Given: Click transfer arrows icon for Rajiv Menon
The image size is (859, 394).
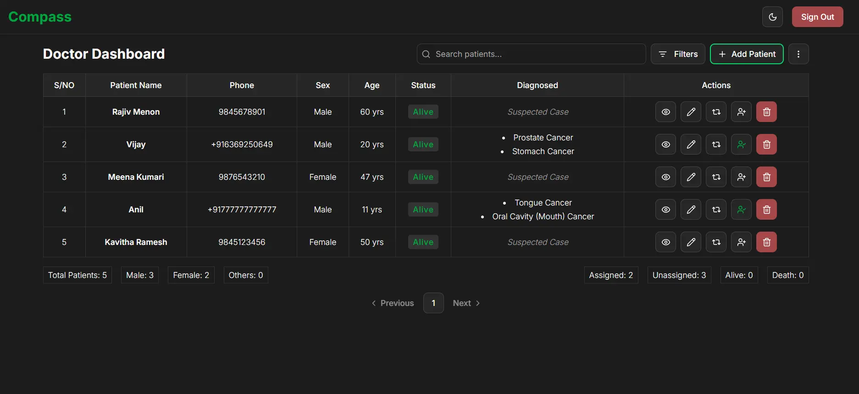Looking at the screenshot, I should (716, 112).
